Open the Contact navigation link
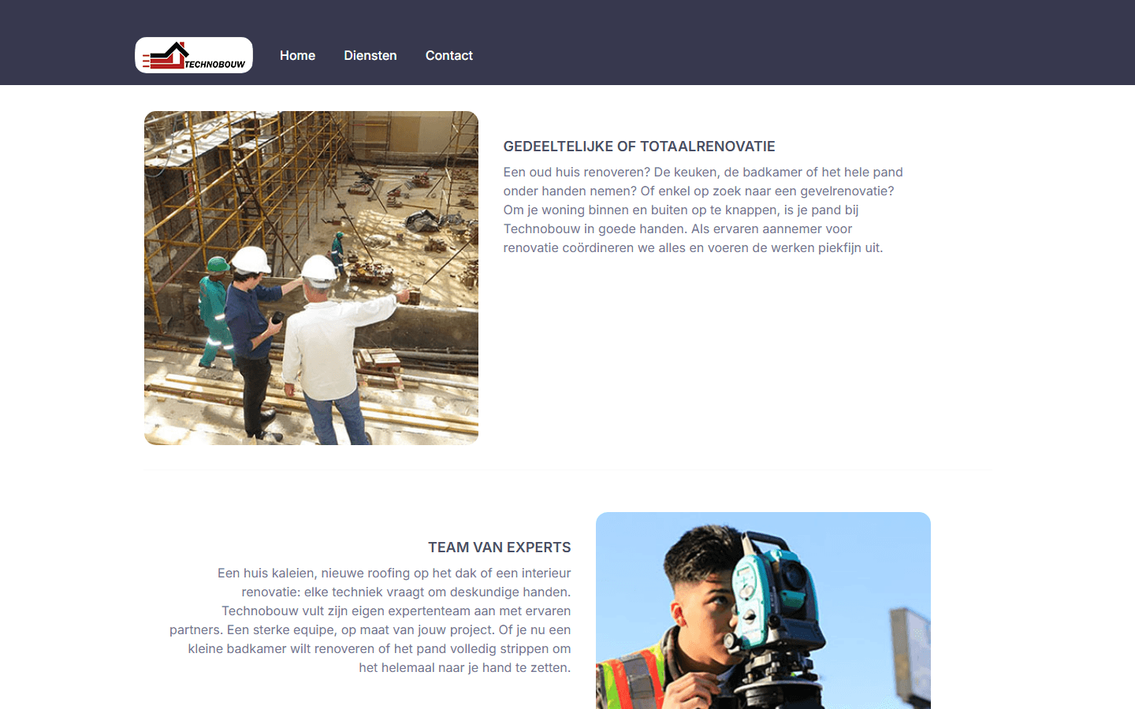 tap(448, 55)
